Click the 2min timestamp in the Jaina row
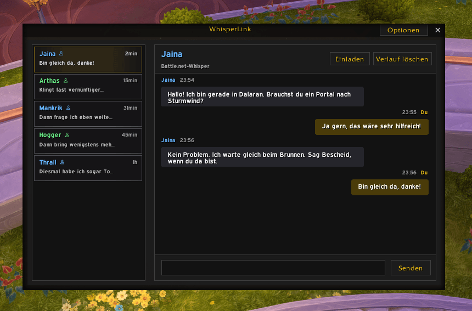The width and height of the screenshot is (472, 311). (131, 54)
